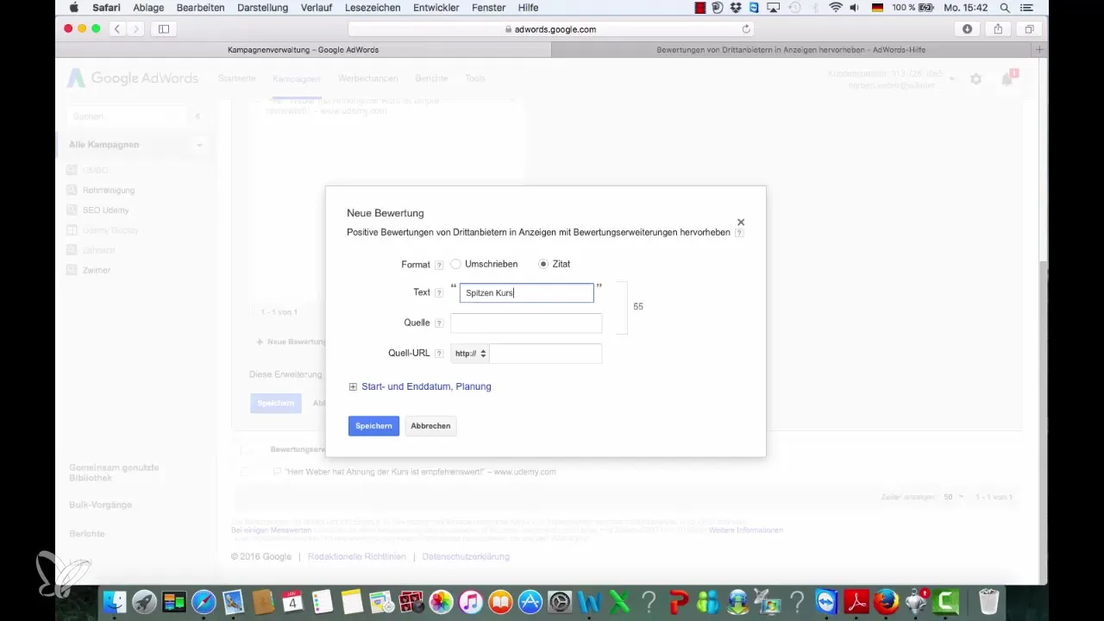Image resolution: width=1104 pixels, height=621 pixels.
Task: Click the empty Quelle input field
Action: (x=526, y=323)
